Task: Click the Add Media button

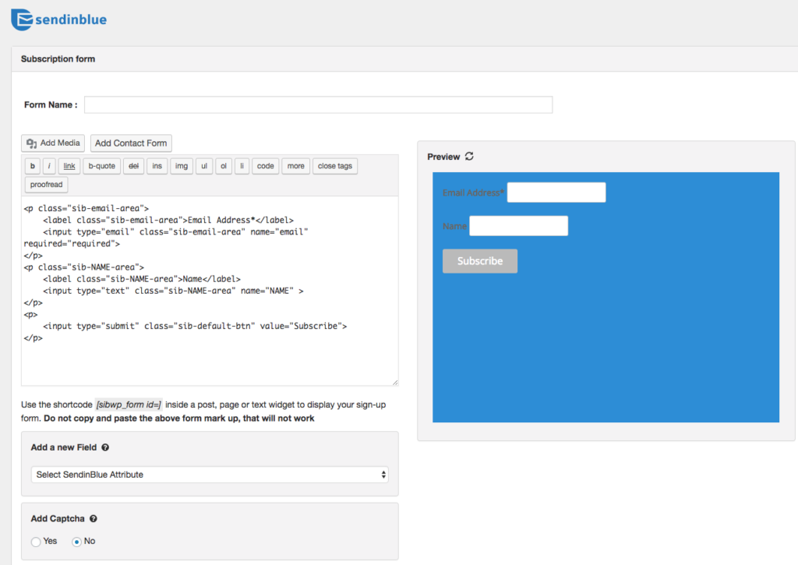Action: click(53, 143)
